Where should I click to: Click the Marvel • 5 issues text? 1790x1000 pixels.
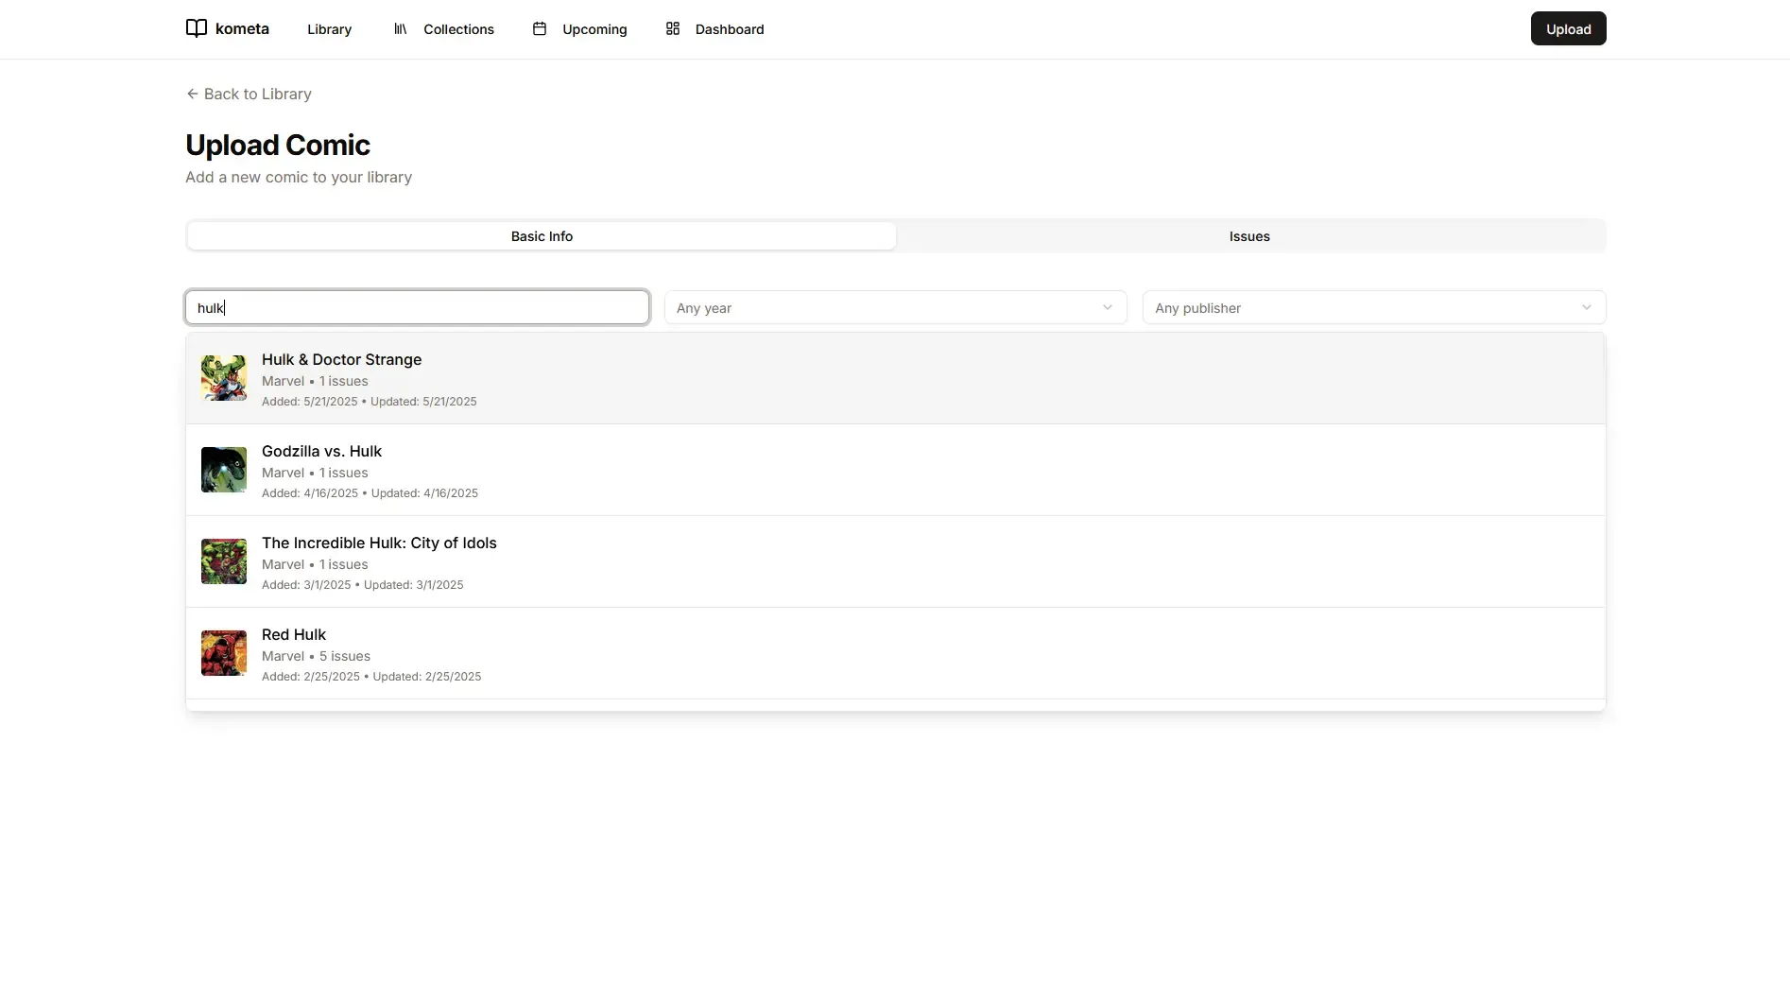[x=316, y=656]
